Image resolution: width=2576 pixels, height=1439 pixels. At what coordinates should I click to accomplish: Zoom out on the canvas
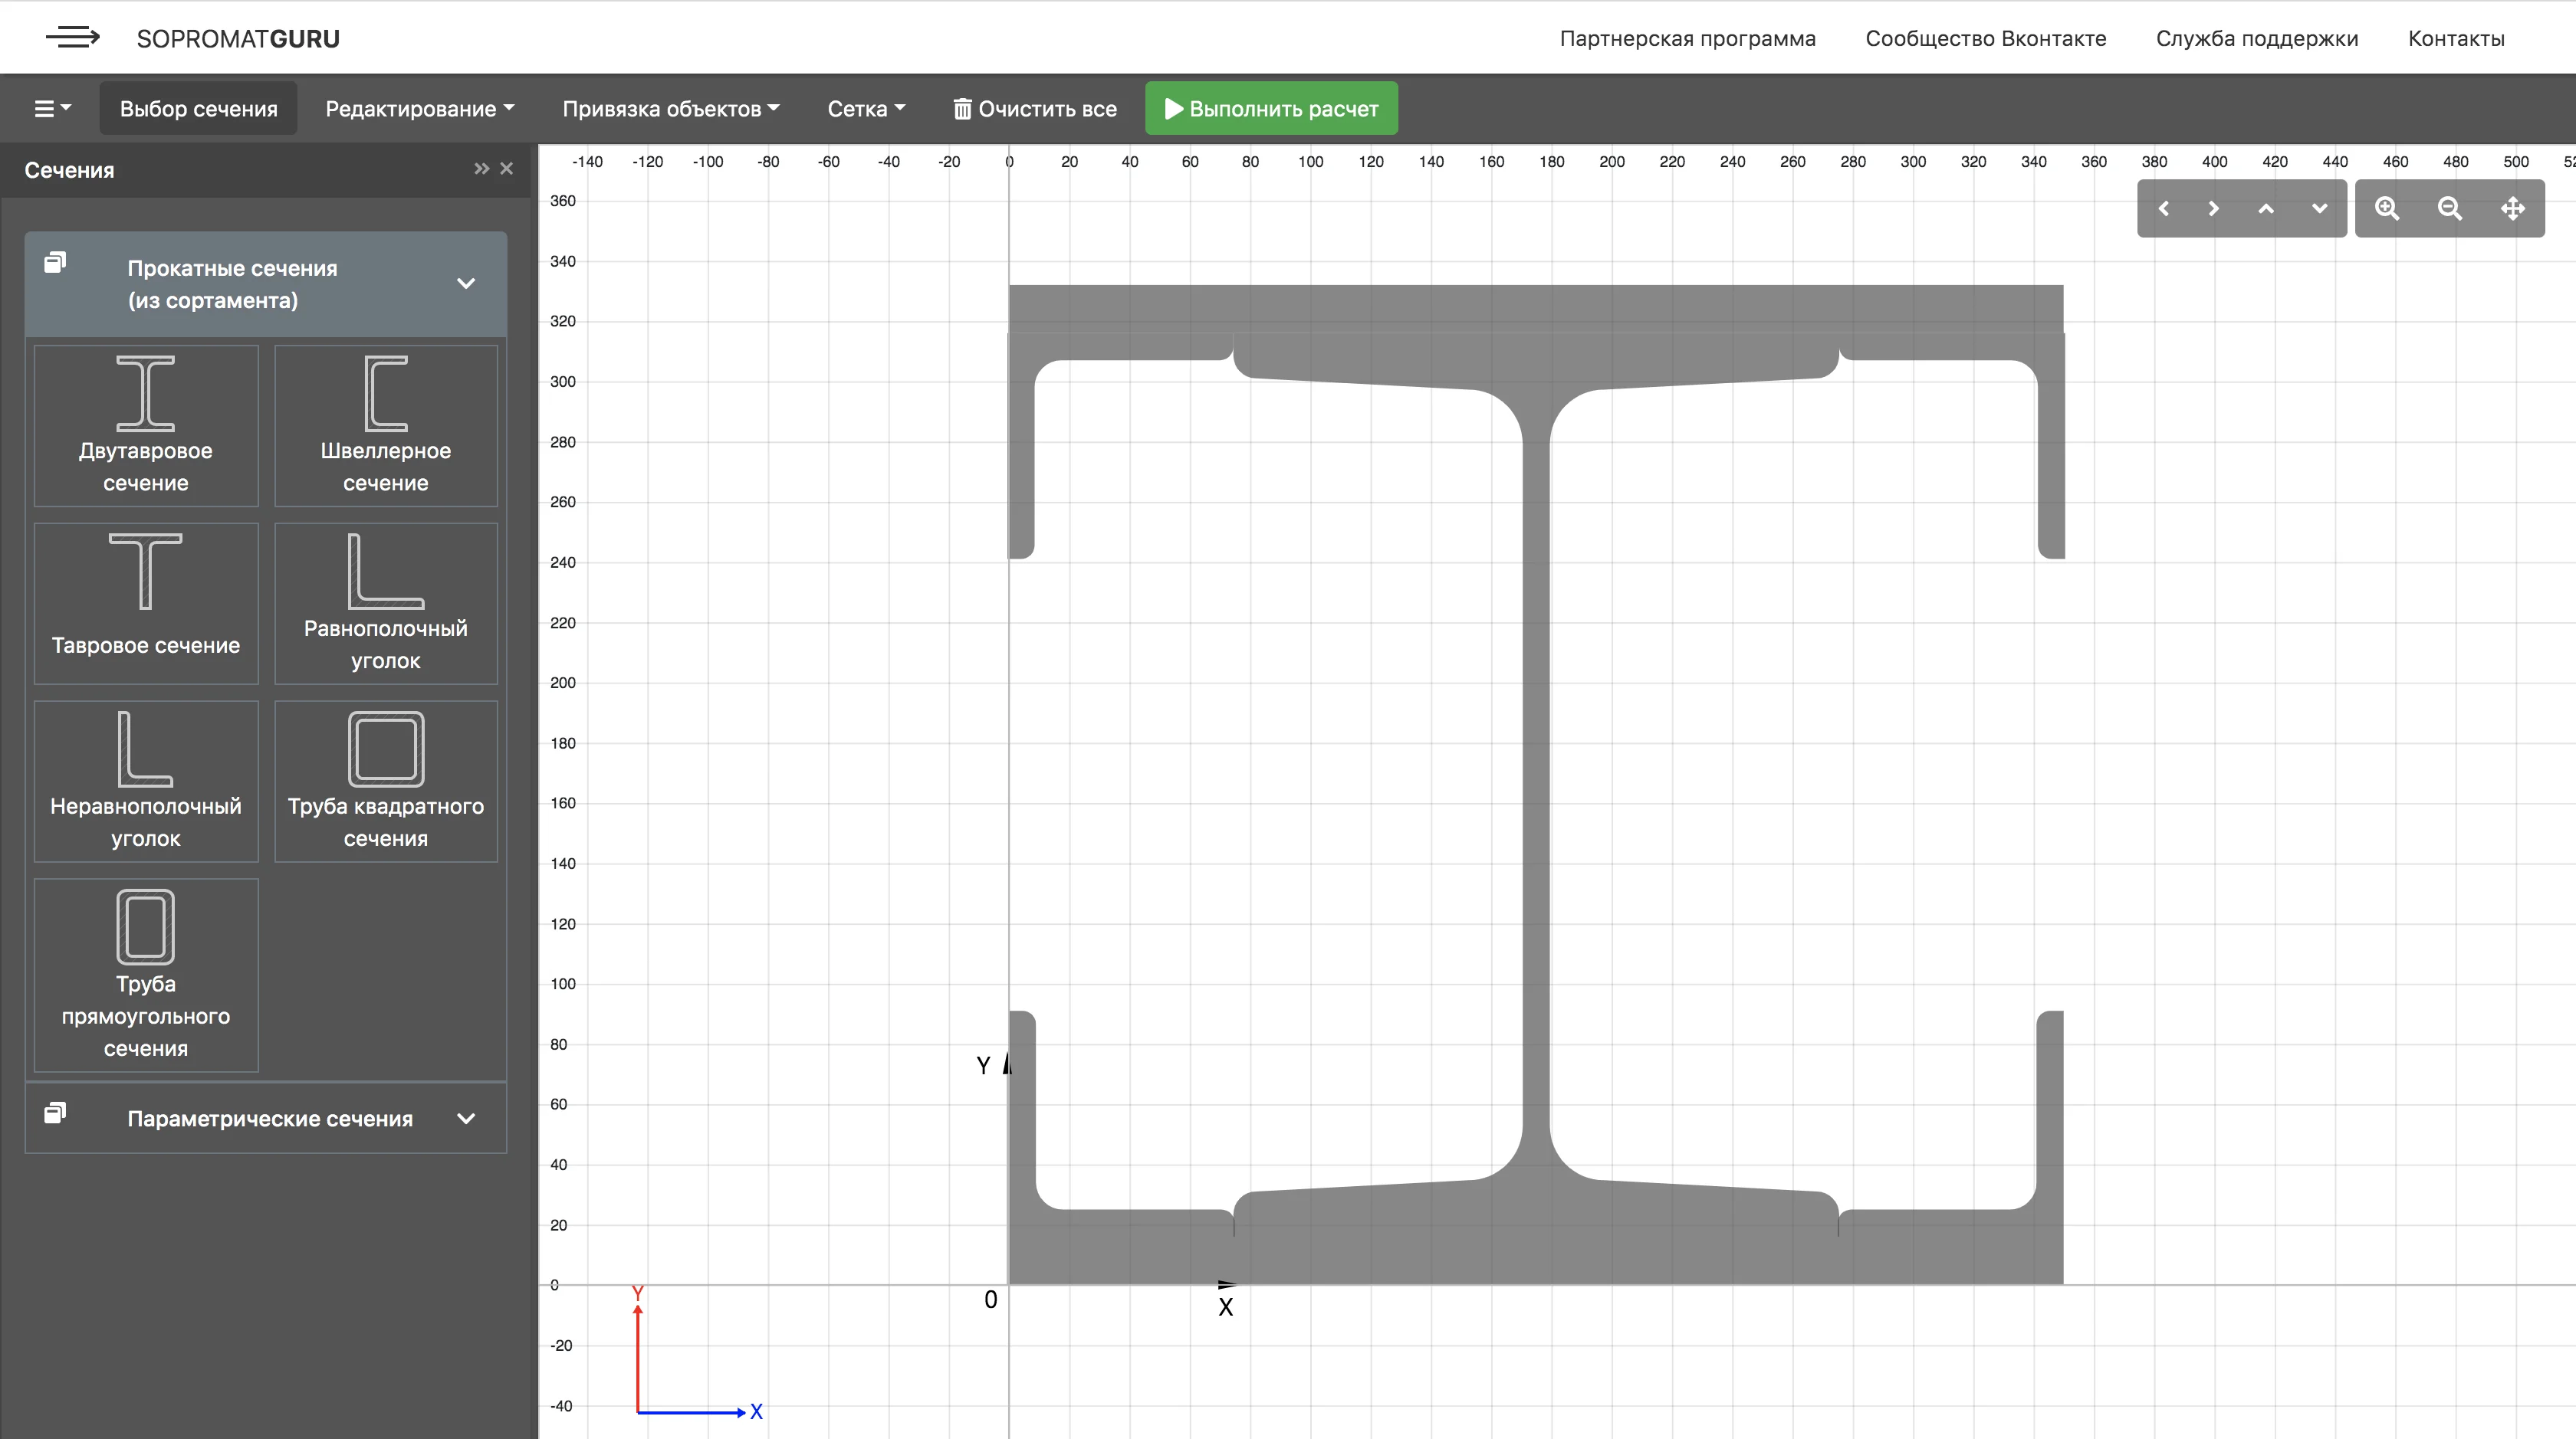[x=2450, y=209]
